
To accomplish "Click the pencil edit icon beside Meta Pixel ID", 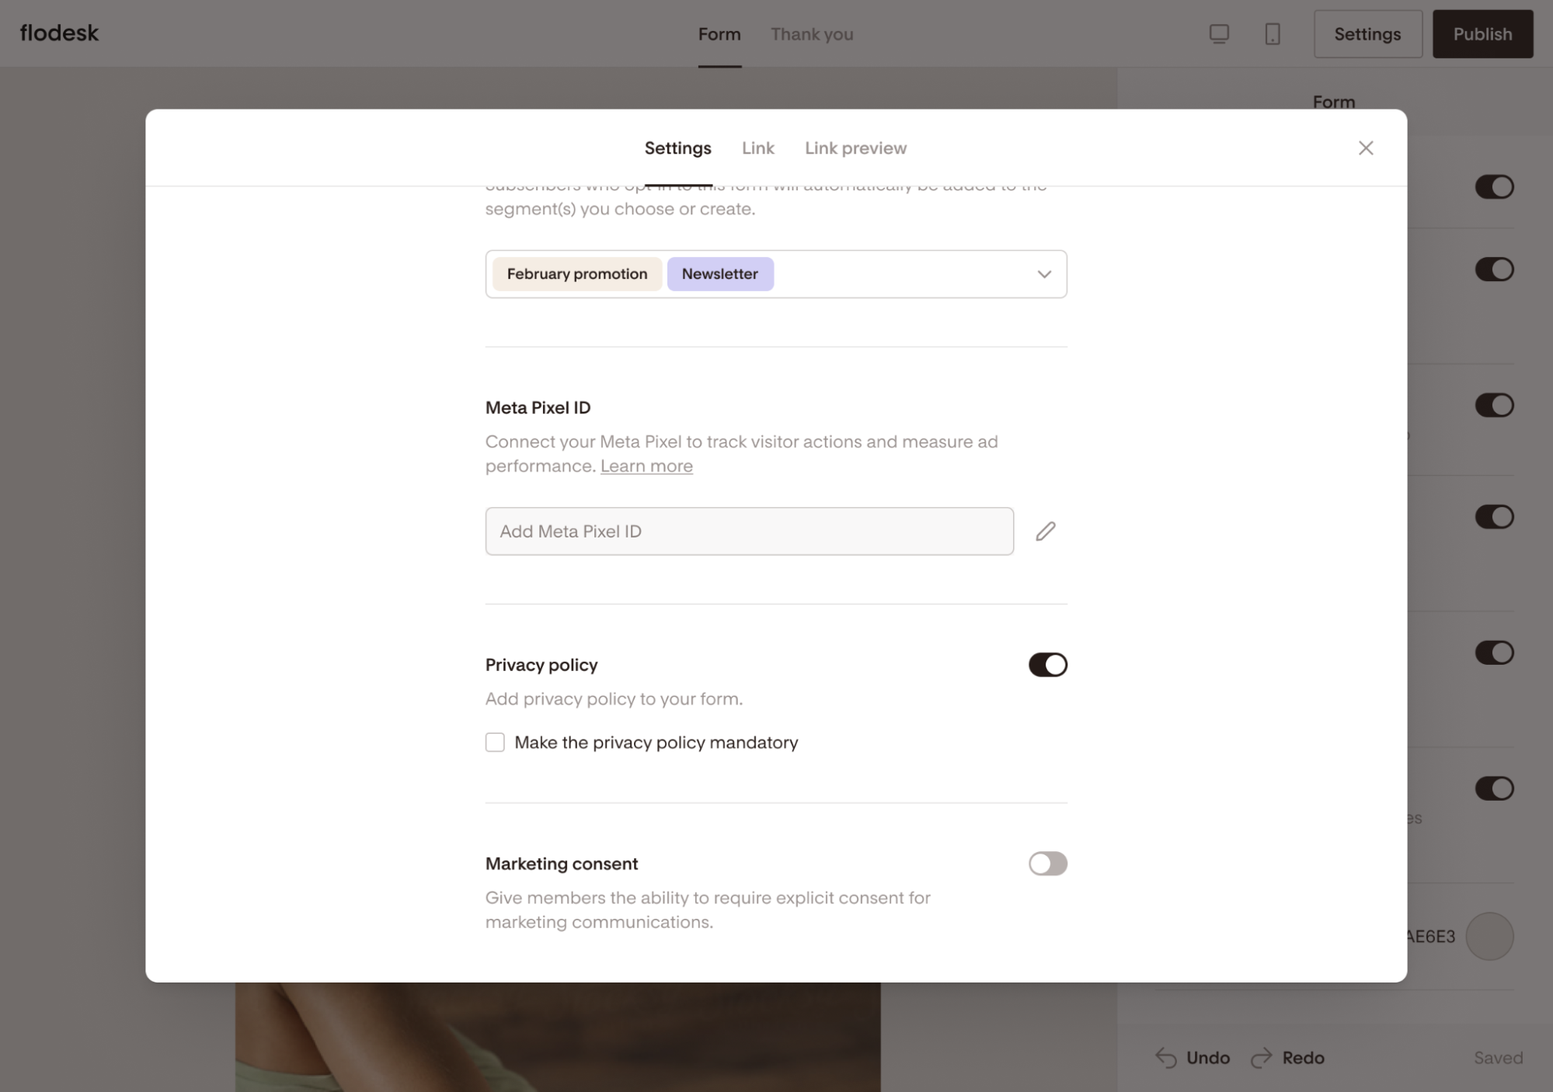I will (1045, 531).
